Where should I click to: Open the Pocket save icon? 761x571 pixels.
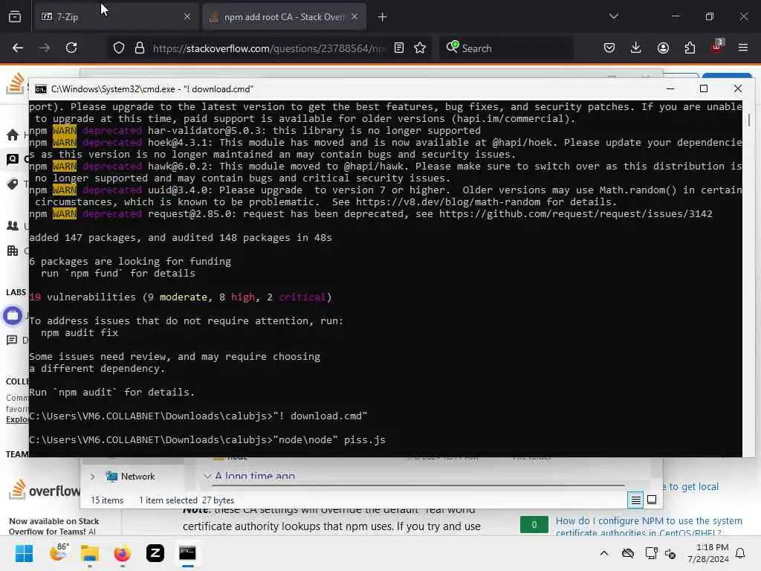[609, 48]
